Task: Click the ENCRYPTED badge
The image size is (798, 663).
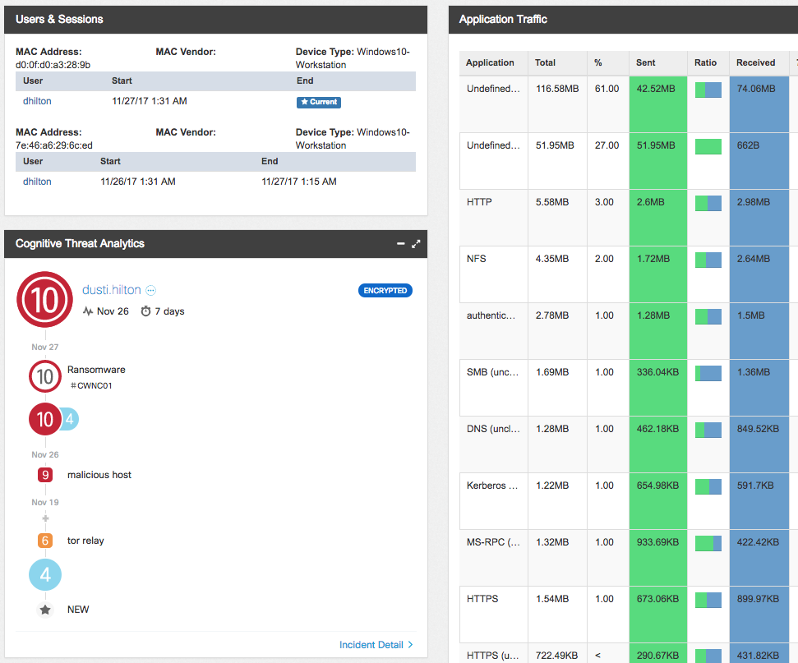Action: 385,291
